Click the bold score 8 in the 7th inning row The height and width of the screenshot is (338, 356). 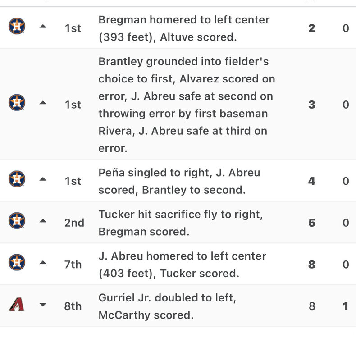coord(312,265)
